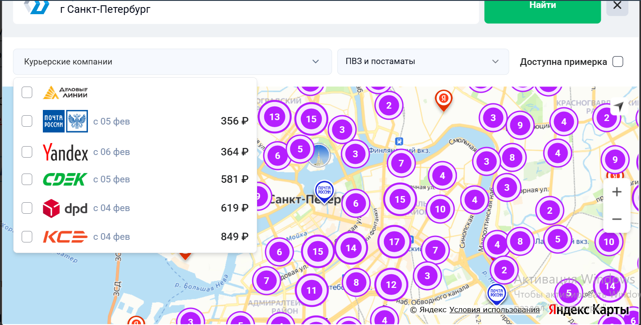Image resolution: width=641 pixels, height=325 pixels.
Task: Open the Условия использования link
Action: click(494, 310)
